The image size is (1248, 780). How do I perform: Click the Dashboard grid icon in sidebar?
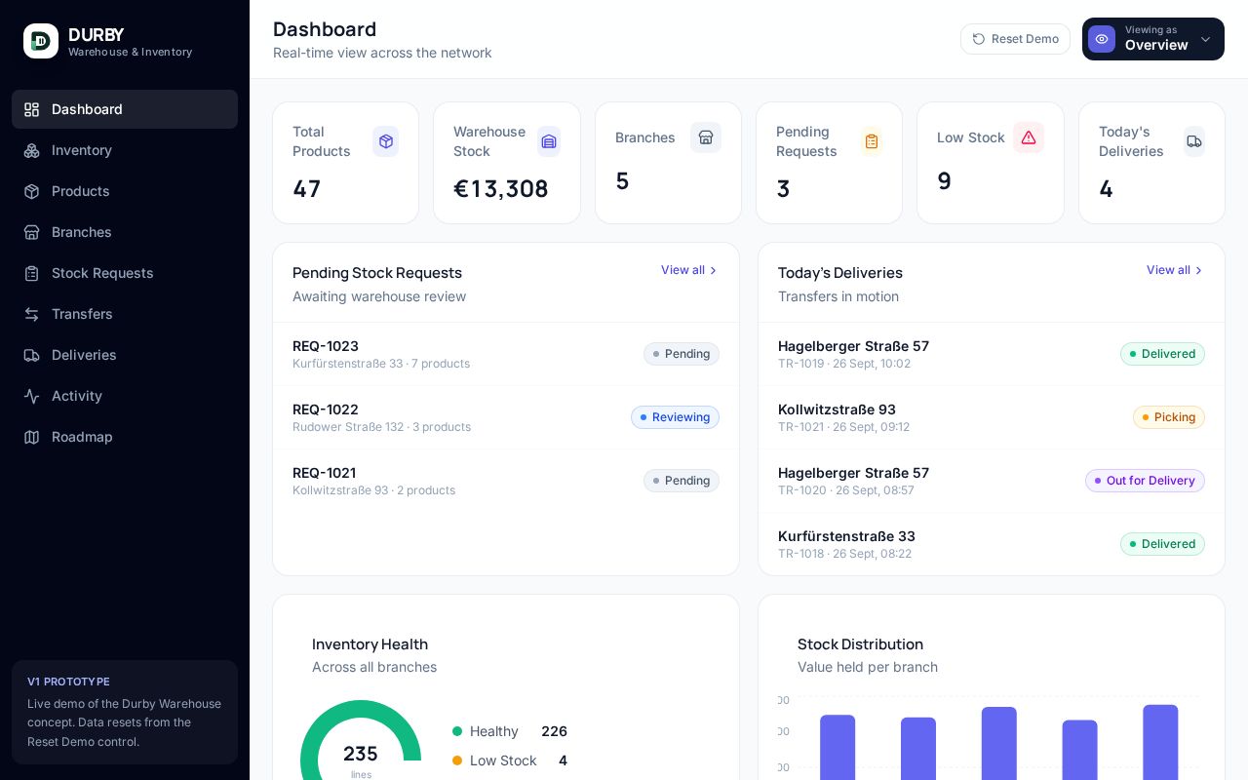pyautogui.click(x=32, y=109)
